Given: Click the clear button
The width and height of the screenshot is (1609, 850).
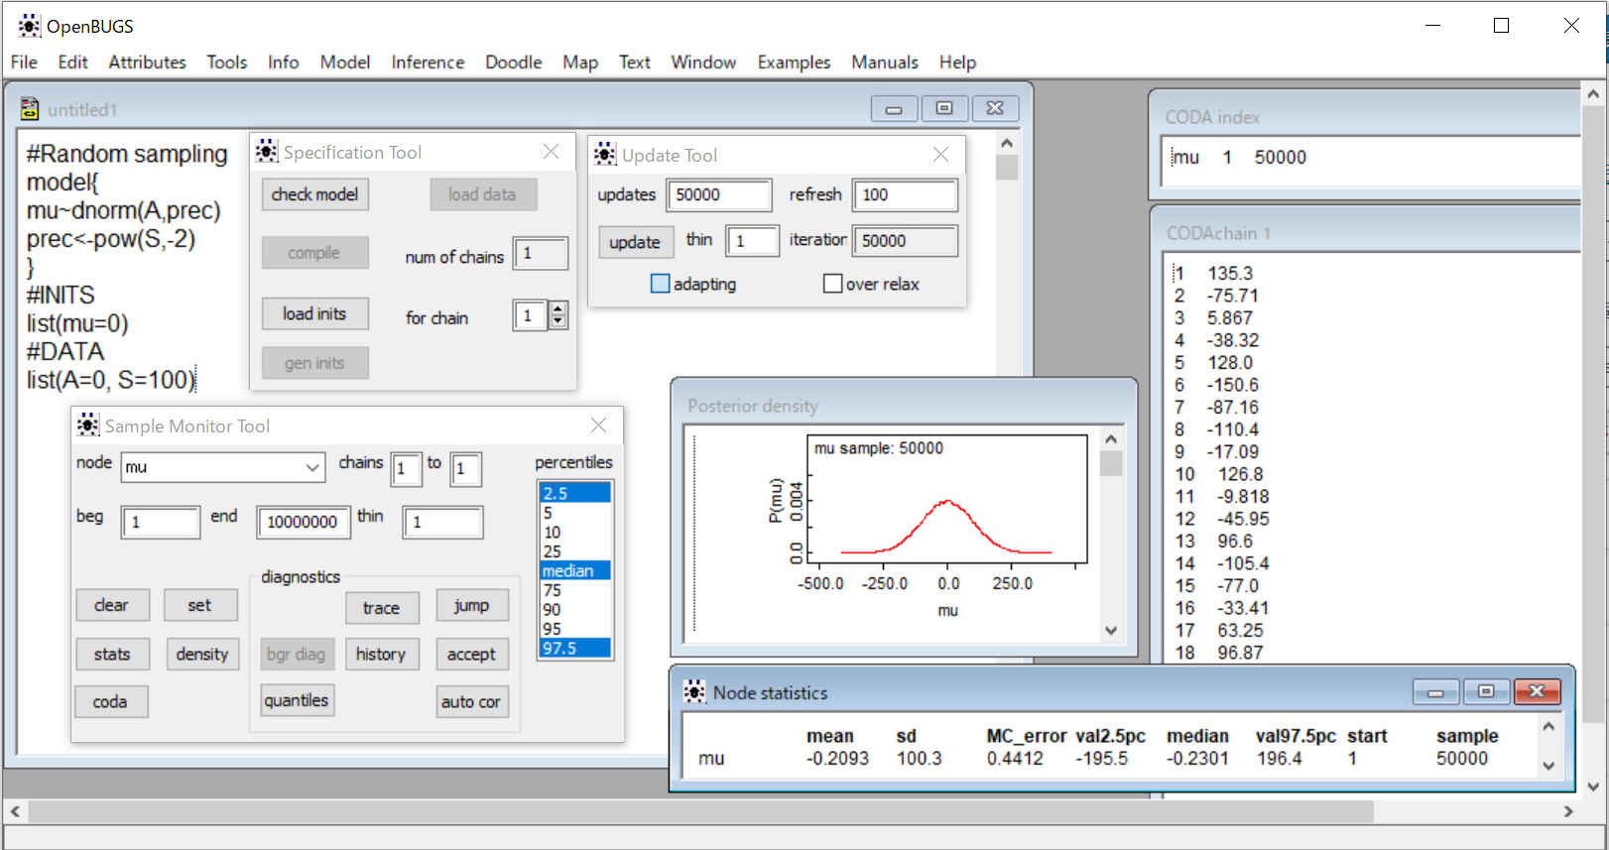Looking at the screenshot, I should click(x=112, y=605).
